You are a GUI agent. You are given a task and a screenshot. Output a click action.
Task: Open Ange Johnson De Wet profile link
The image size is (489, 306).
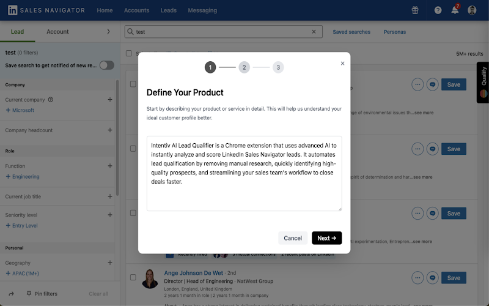click(x=193, y=273)
